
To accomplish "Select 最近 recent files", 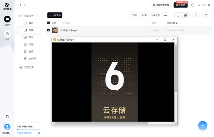I will pyautogui.click(x=29, y=23).
